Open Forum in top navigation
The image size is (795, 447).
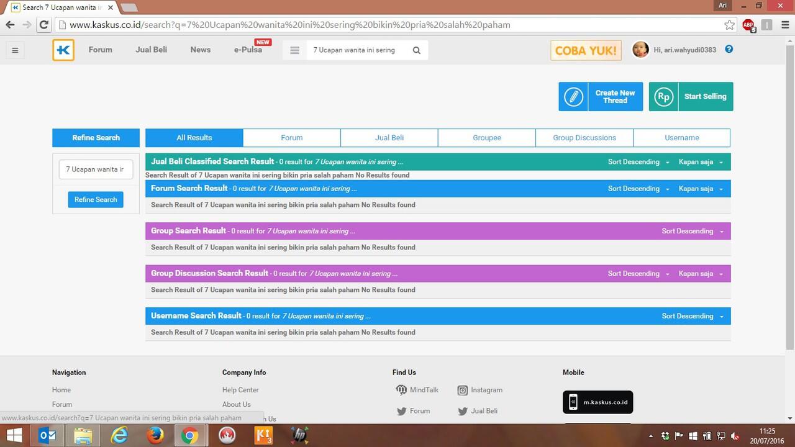point(100,50)
